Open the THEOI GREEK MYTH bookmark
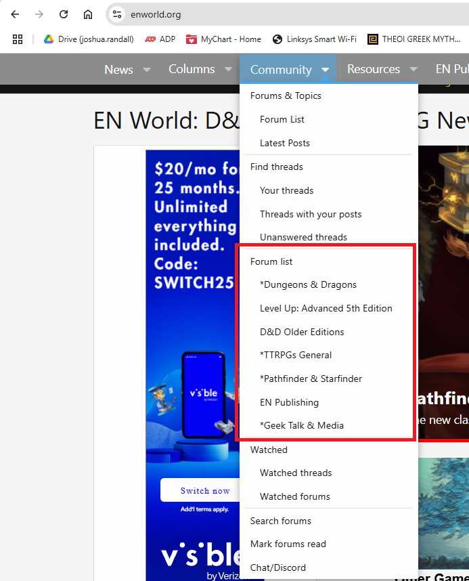Screen dimensions: 469x581 (414, 39)
